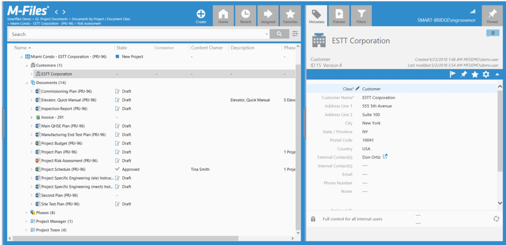Open metadata card settings gear
Viewport: 506px width, 245px height.
(x=486, y=74)
